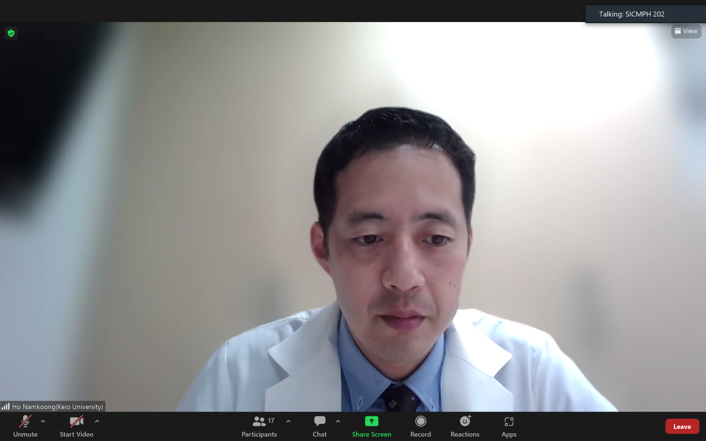This screenshot has height=441, width=706.
Task: Click the signal strength bars icon
Action: [6, 406]
